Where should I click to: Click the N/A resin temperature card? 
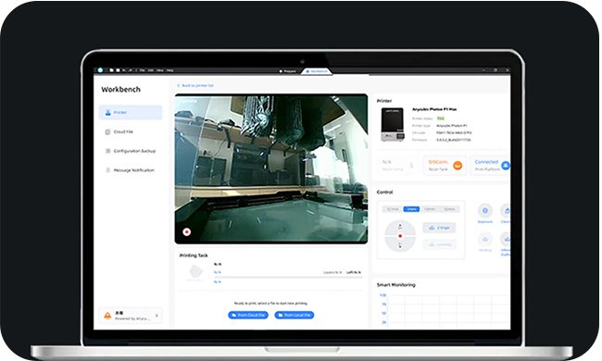click(397, 166)
